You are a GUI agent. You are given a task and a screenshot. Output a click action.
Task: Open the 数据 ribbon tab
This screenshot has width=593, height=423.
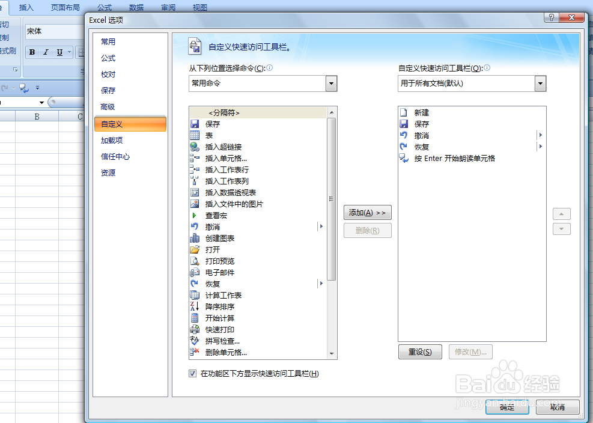click(136, 8)
